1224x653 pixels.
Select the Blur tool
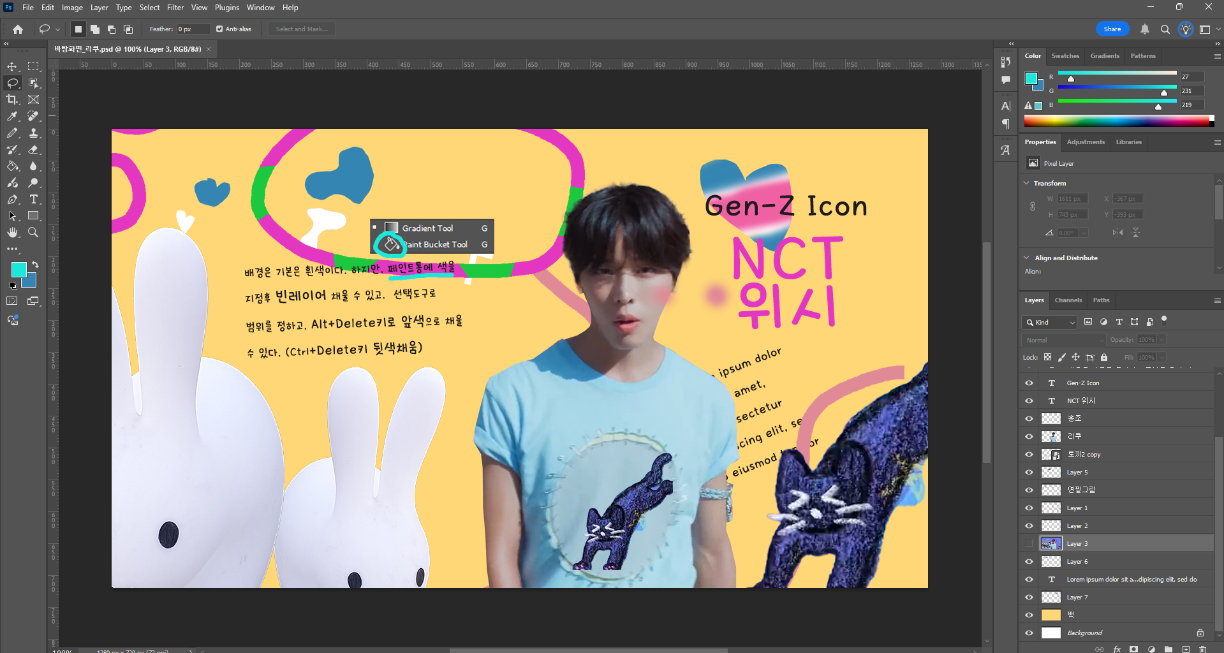point(33,166)
